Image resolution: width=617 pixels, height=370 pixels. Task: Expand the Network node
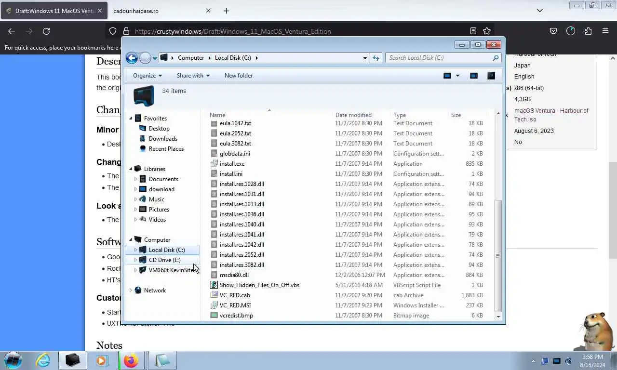tap(131, 291)
